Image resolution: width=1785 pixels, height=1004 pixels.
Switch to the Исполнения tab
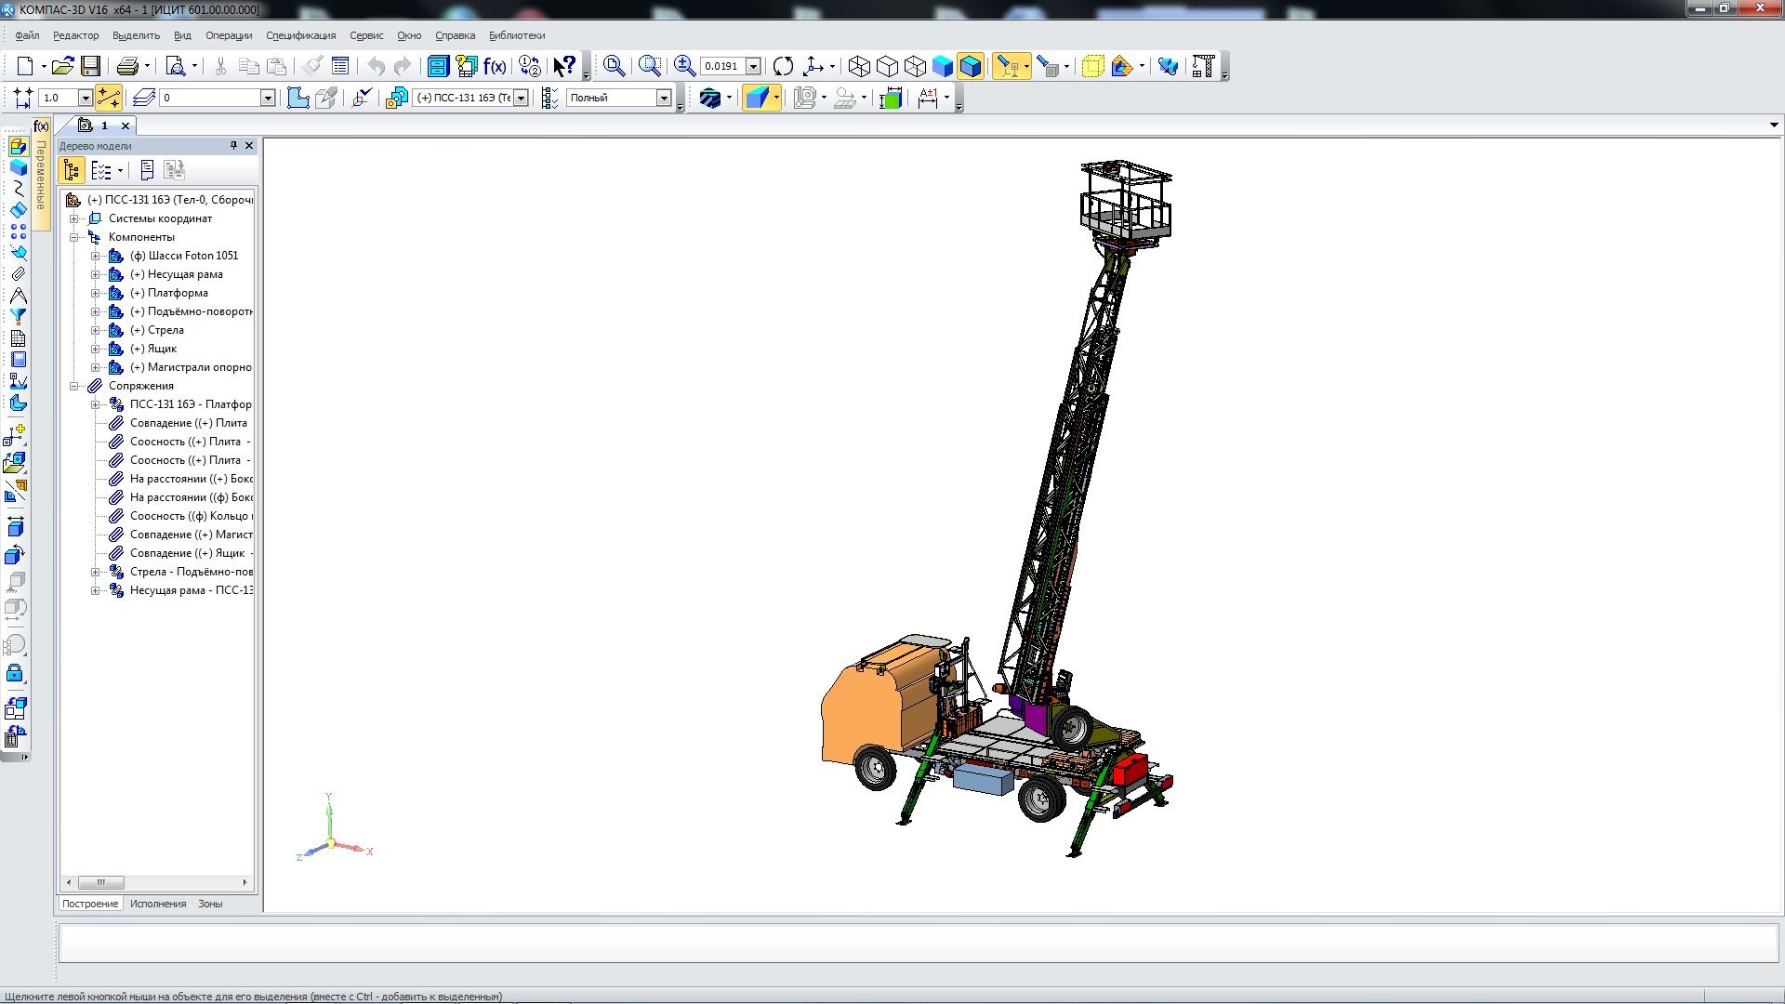point(158,904)
